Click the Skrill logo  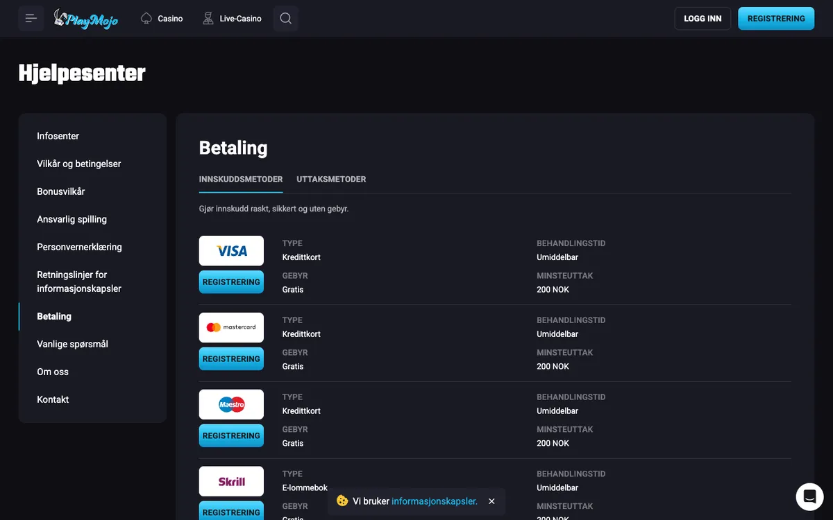click(231, 481)
